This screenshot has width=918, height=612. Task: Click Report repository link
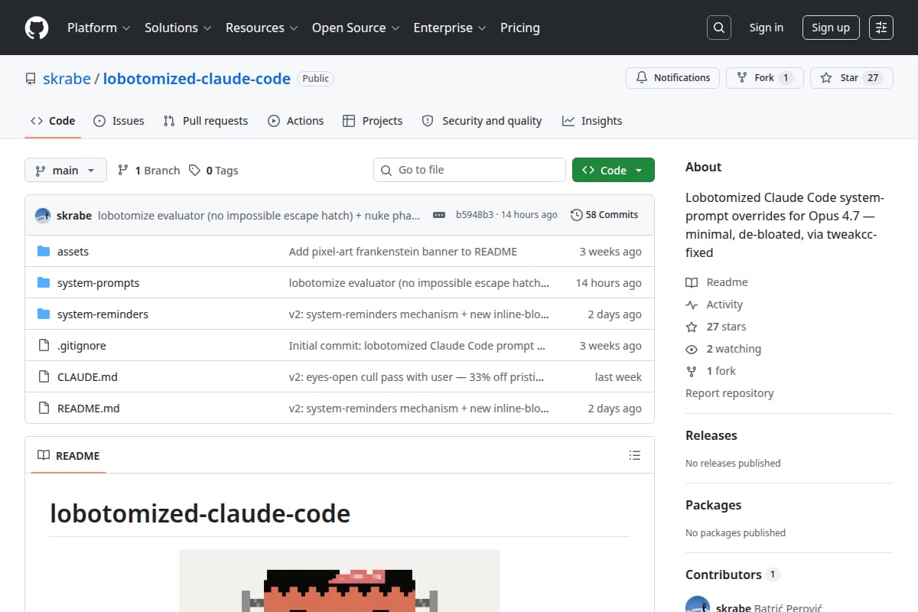tap(729, 393)
